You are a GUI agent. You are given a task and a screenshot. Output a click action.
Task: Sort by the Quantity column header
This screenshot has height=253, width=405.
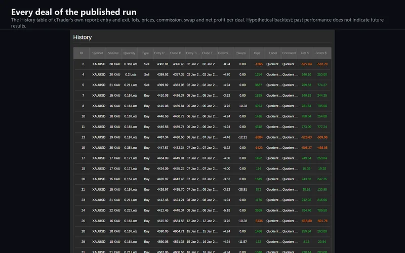130,53
